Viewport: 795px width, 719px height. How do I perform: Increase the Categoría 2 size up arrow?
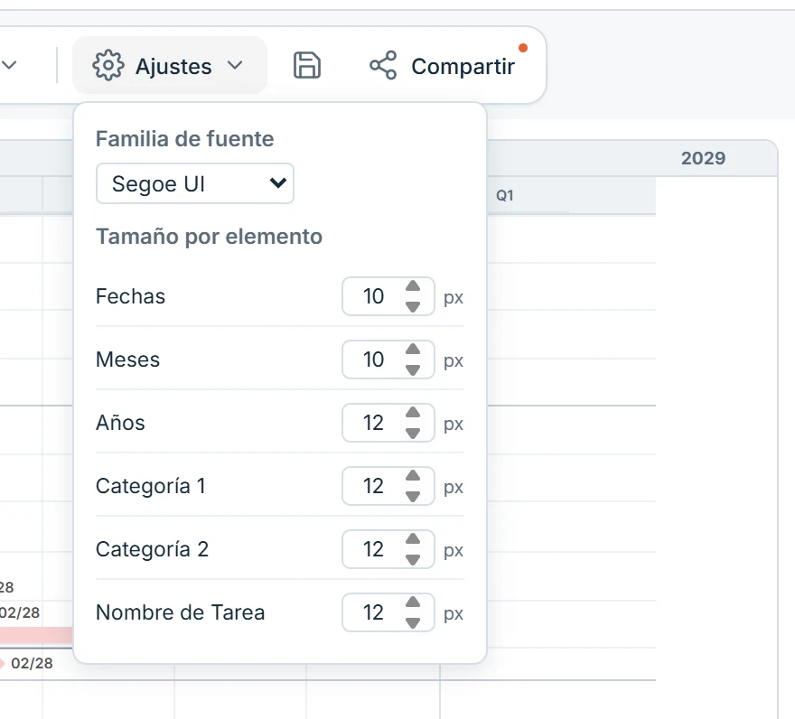coord(413,539)
